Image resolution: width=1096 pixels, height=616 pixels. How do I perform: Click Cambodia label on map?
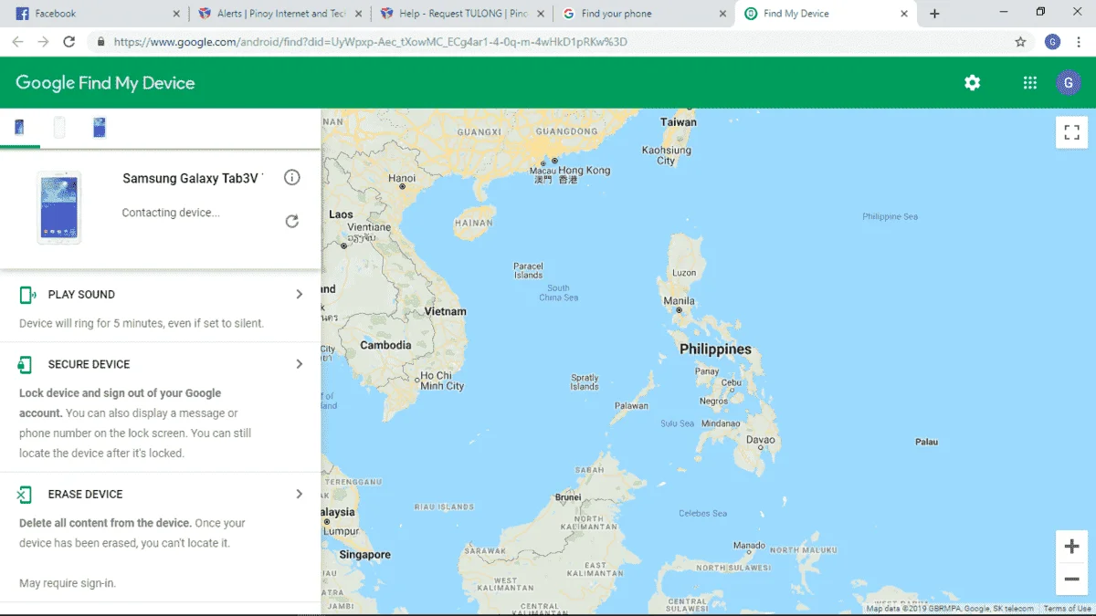click(x=385, y=345)
